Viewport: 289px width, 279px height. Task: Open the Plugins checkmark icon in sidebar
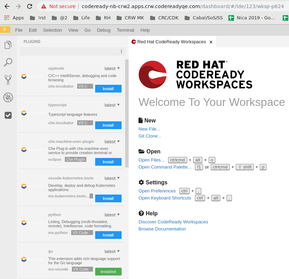coord(8,115)
